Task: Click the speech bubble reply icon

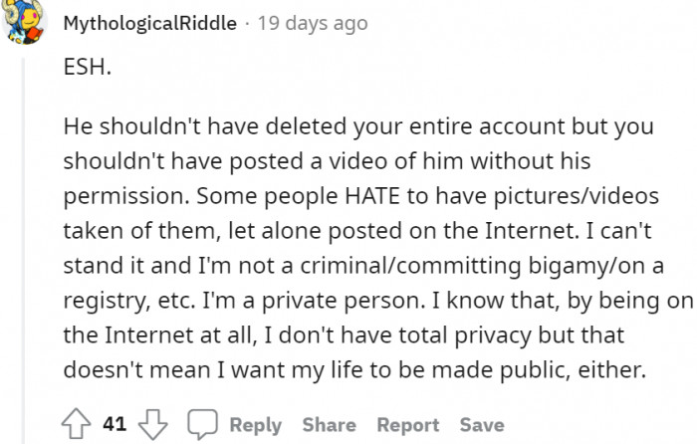Action: tap(203, 425)
